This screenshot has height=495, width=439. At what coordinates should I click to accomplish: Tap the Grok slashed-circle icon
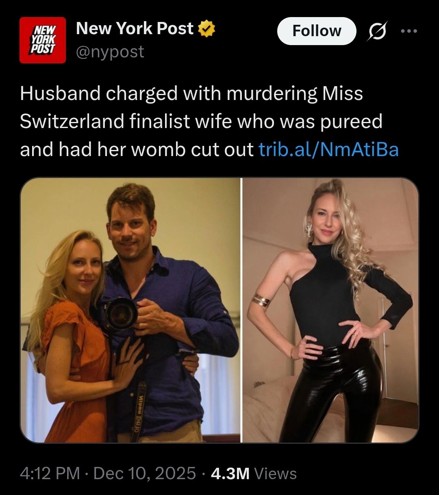[376, 31]
